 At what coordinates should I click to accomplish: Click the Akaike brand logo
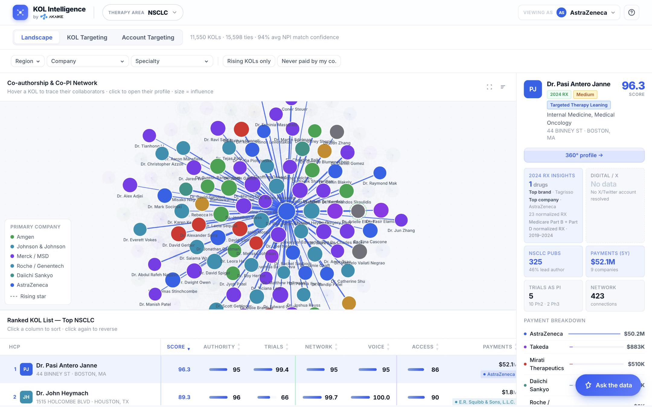[x=52, y=17]
